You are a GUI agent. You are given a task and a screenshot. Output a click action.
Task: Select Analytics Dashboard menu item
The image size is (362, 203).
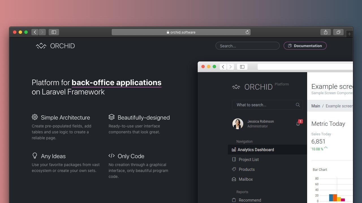coord(267,150)
